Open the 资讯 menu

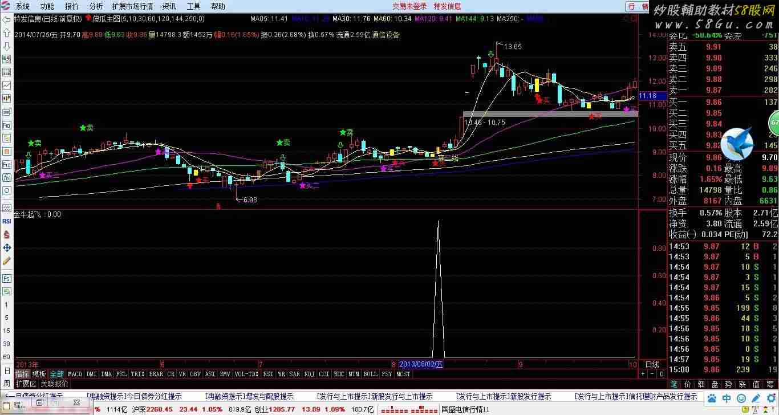[169, 6]
